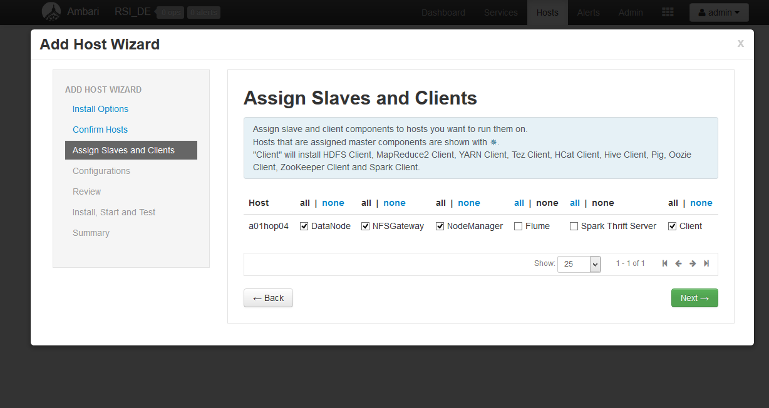769x408 pixels.
Task: Switch to the Alerts section
Action: (x=588, y=12)
